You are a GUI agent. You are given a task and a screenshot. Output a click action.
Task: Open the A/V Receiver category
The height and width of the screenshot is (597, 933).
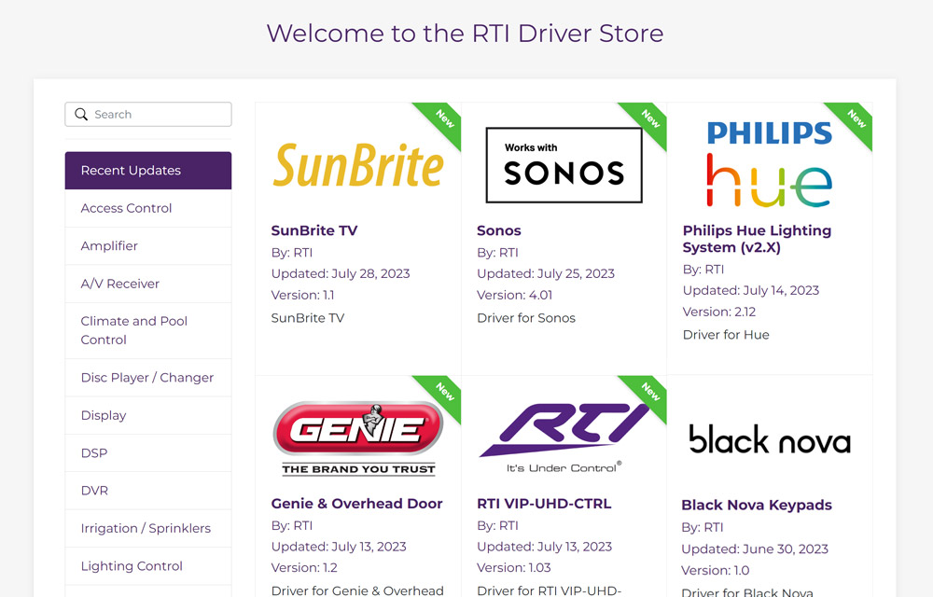point(148,284)
